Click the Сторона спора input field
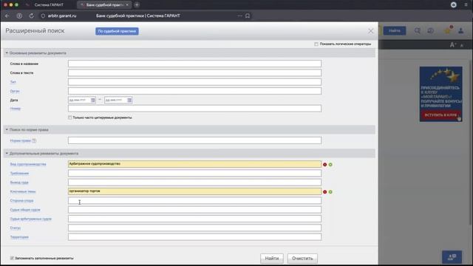 pyautogui.click(x=194, y=200)
